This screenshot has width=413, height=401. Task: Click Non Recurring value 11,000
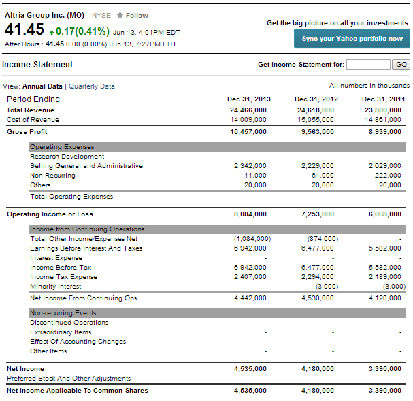pos(255,176)
